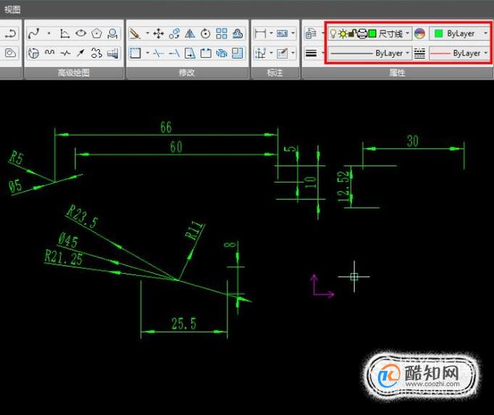
Task: Select the Mirror tool
Action: [x=190, y=33]
